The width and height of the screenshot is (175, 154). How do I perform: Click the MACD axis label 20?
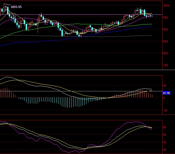coord(165,86)
